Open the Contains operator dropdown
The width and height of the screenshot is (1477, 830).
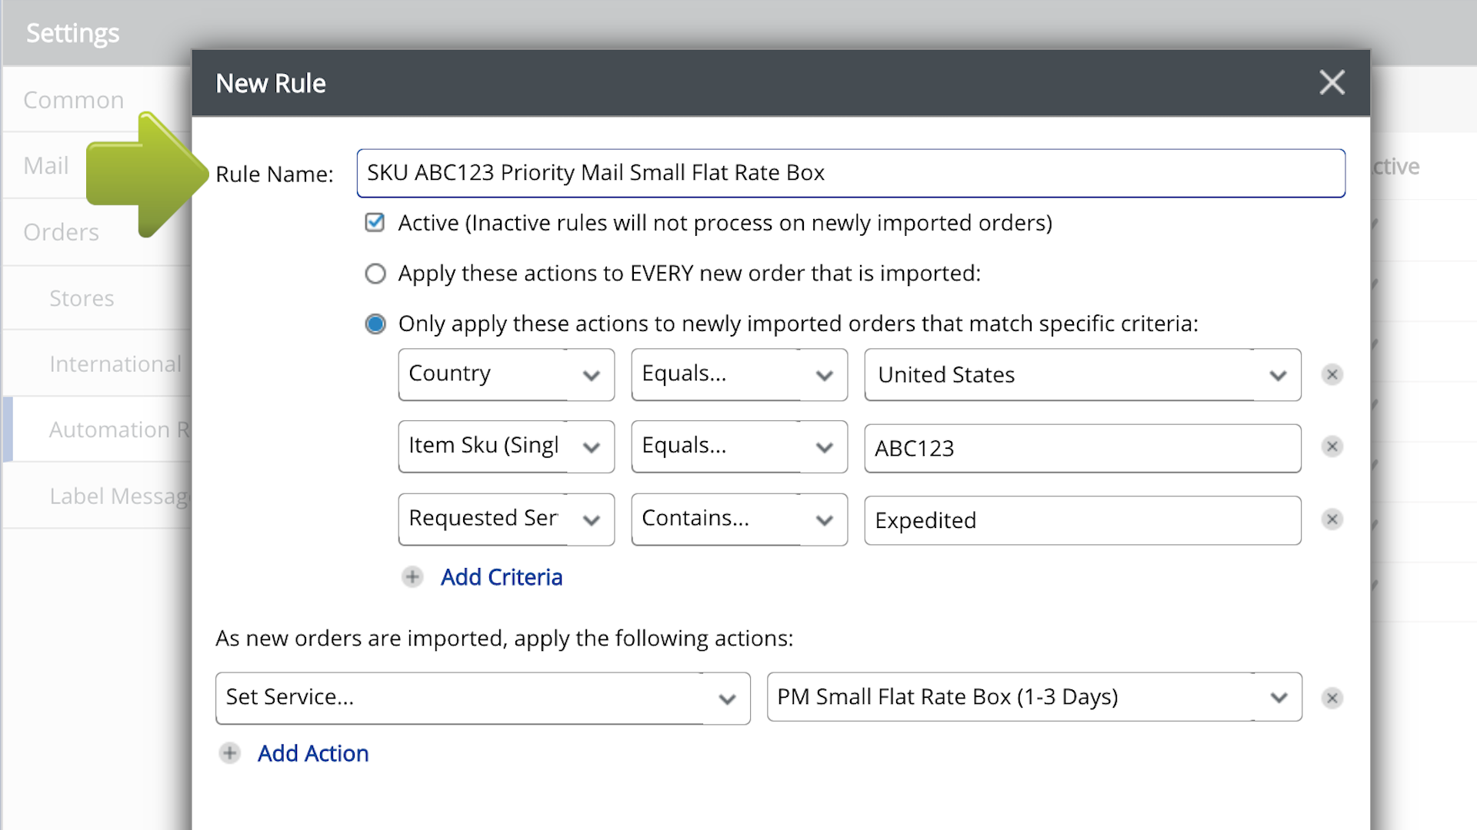coord(739,520)
